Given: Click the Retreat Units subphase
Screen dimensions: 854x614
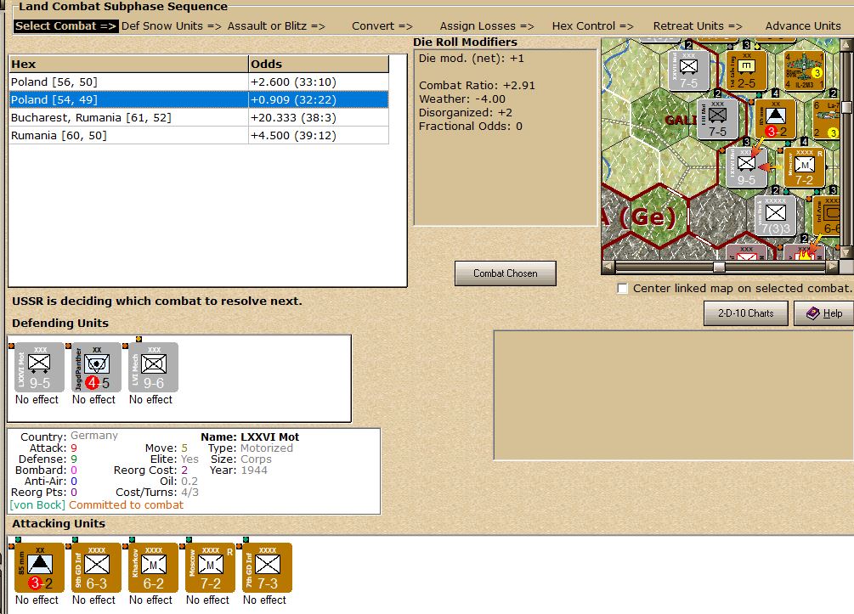Looking at the screenshot, I should click(698, 25).
